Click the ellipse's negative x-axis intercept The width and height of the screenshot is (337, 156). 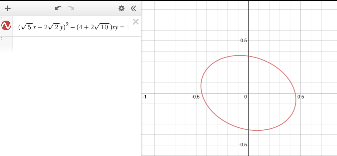tap(202, 93)
